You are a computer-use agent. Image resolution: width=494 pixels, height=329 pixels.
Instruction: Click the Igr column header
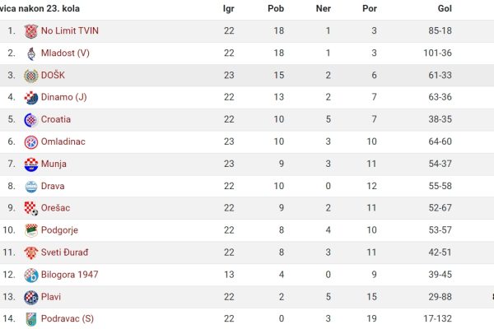(228, 9)
